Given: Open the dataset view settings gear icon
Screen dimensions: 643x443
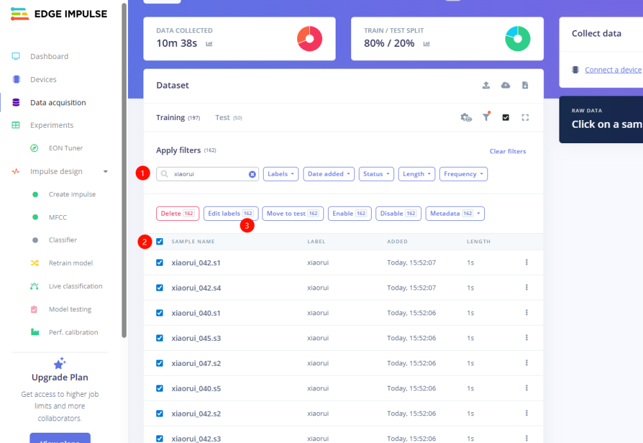Looking at the screenshot, I should click(466, 117).
